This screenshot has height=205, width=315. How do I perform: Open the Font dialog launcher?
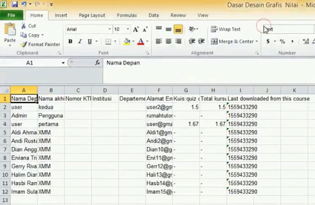(148, 53)
